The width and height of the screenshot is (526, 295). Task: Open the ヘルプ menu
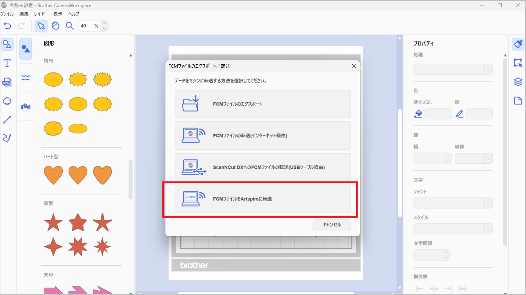point(74,14)
